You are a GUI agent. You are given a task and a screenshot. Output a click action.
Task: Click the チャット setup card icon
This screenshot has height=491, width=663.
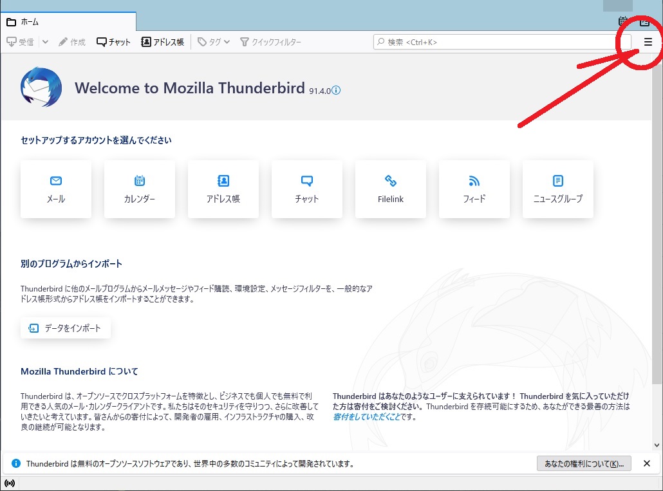point(307,181)
